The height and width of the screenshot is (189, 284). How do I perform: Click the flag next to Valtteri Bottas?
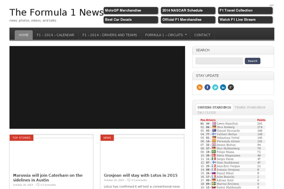tap(214, 134)
